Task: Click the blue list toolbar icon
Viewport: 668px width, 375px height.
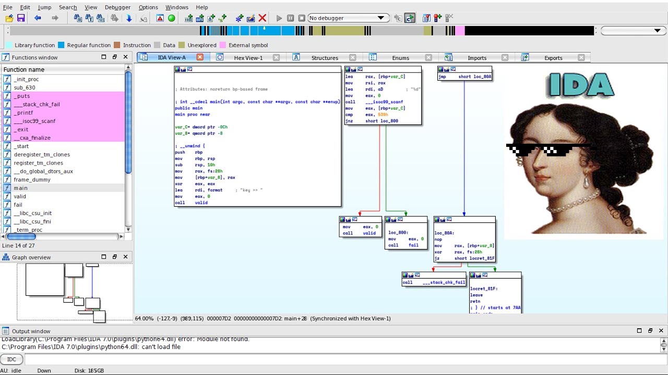Action: tap(426, 18)
